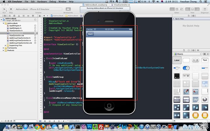Open AddGroupViewController.xib file

[x=20, y=43]
